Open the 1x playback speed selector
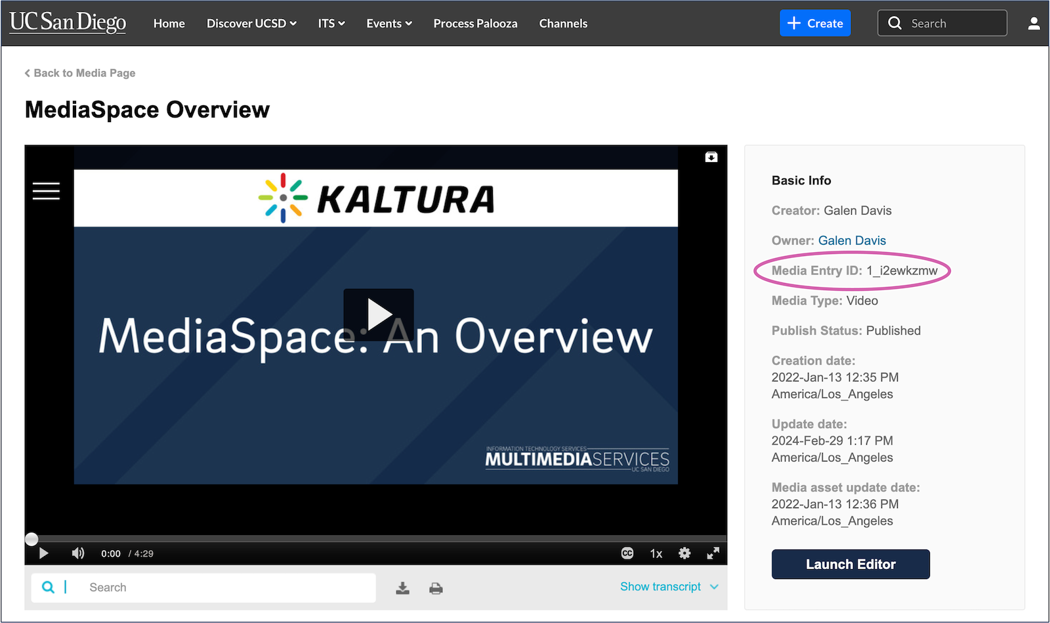The image size is (1050, 623). coord(656,553)
